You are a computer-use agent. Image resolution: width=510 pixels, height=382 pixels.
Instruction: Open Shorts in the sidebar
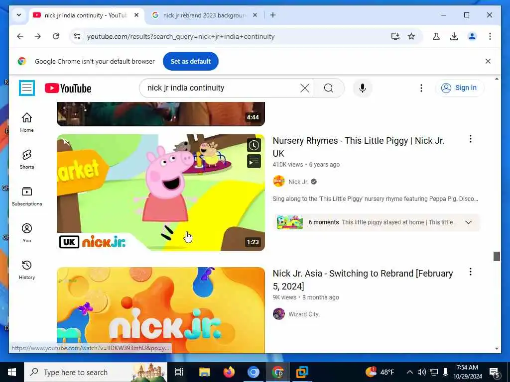click(x=27, y=159)
